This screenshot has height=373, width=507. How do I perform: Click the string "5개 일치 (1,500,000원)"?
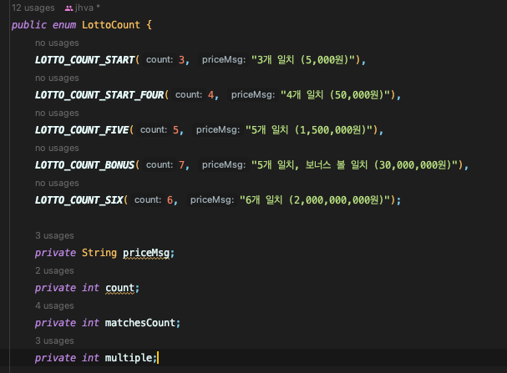coord(311,130)
